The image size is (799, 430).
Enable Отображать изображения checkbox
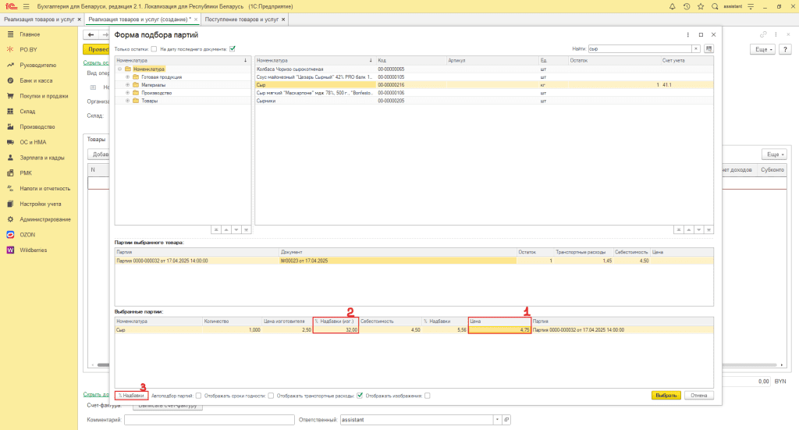pyautogui.click(x=428, y=396)
